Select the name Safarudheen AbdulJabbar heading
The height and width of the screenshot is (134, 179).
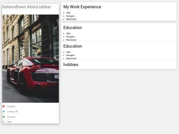click(x=27, y=7)
